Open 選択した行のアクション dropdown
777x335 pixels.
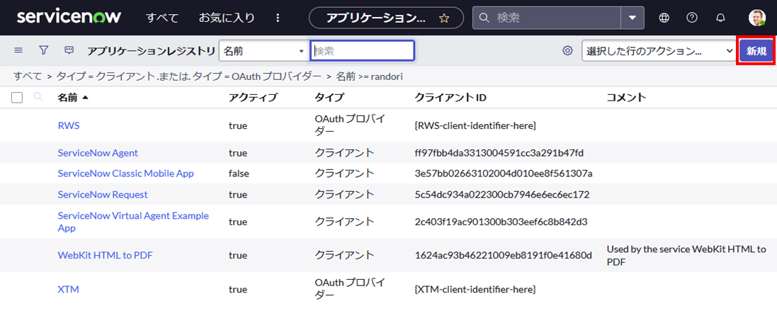click(x=659, y=50)
